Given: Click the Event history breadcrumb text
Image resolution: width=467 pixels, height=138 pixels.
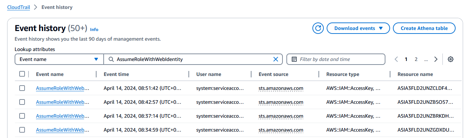Looking at the screenshot, I should coord(57,7).
